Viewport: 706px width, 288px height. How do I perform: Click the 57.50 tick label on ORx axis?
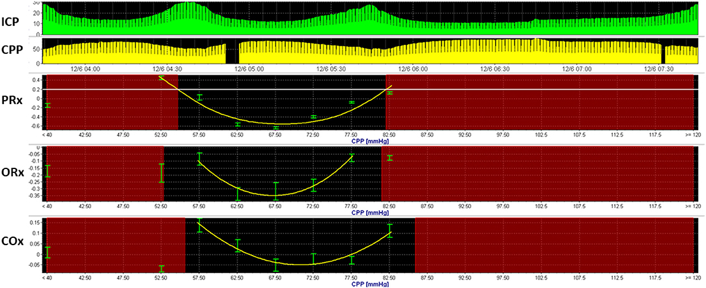click(199, 206)
